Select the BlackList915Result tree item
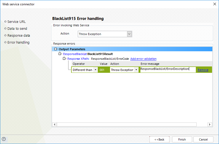The width and height of the screenshot is (219, 144). tap(100, 54)
